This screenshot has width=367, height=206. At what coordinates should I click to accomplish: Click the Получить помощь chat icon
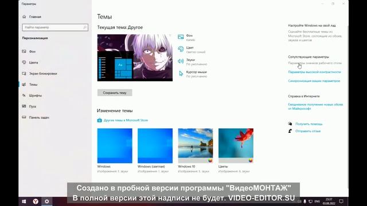point(290,124)
